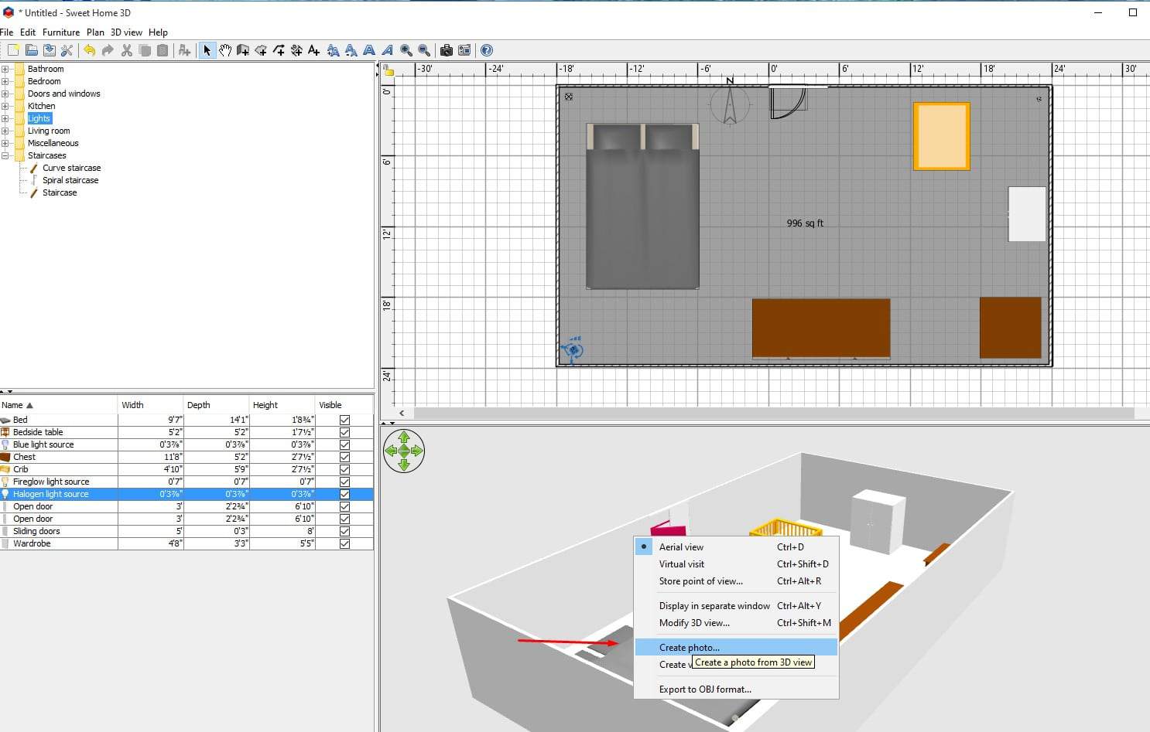Select the Pan hand tool
Screen dimensions: 1150x732
224,50
